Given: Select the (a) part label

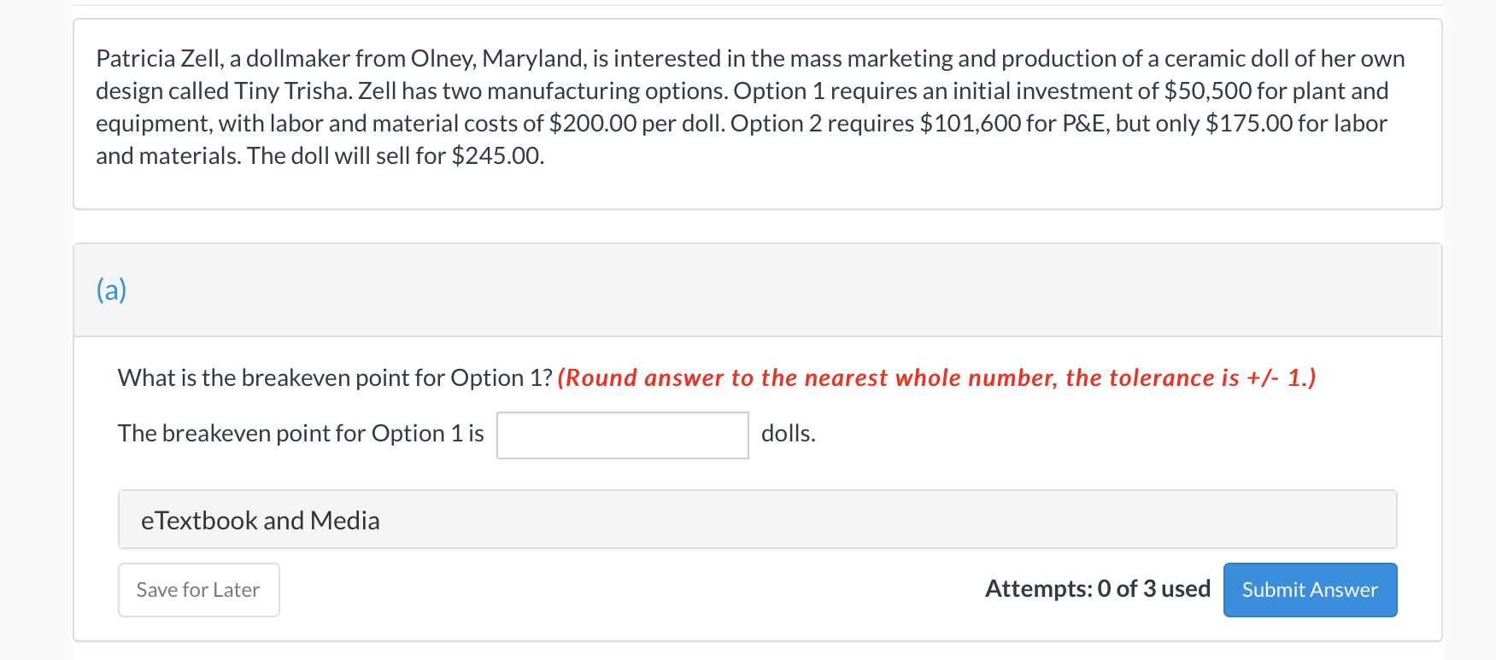Looking at the screenshot, I should [x=111, y=290].
